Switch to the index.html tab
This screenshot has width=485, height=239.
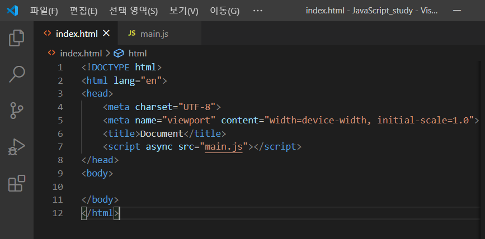pos(76,34)
